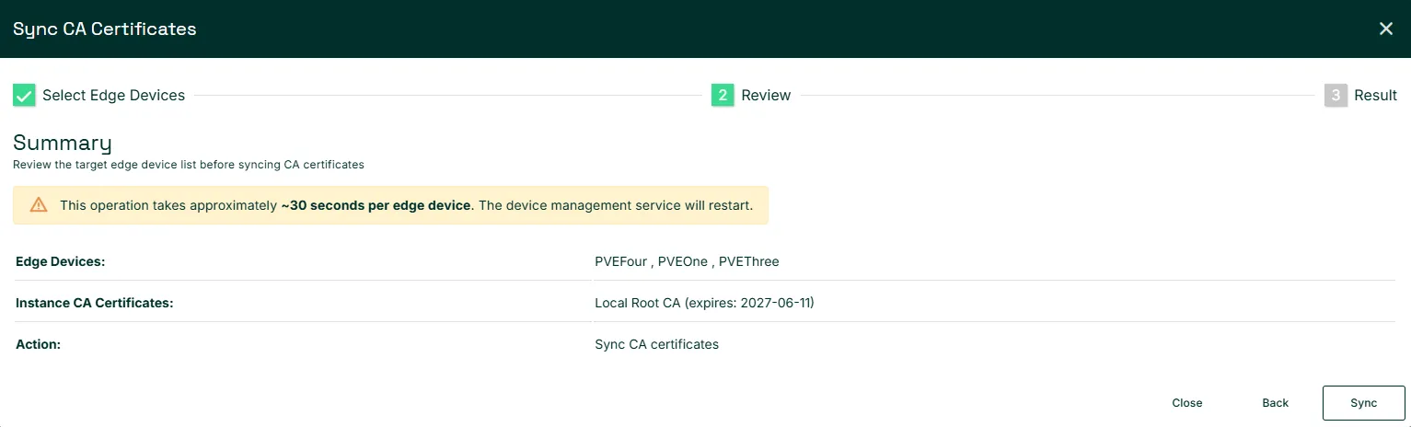Click the '~30 seconds per edge device' text
The height and width of the screenshot is (427, 1411).
[376, 205]
